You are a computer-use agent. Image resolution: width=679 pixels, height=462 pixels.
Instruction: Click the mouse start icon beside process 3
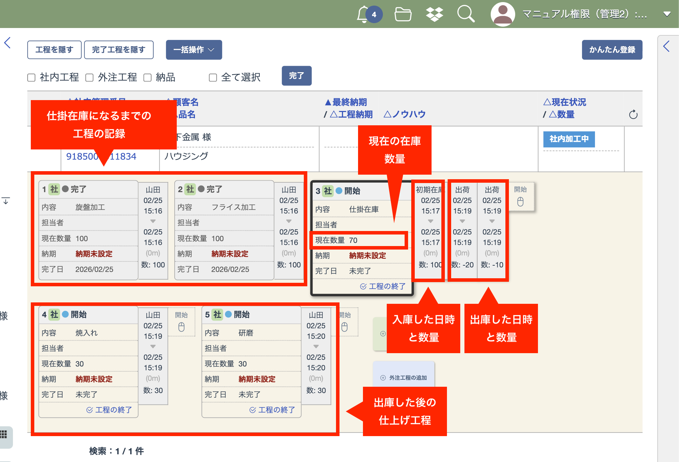[x=520, y=201]
